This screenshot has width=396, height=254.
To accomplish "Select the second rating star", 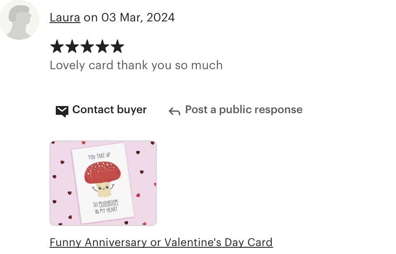I will point(72,47).
